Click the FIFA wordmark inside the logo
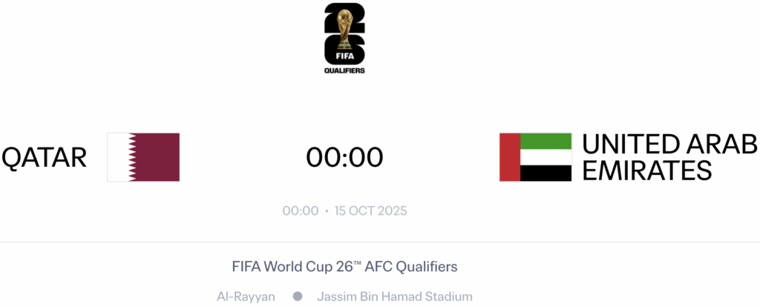Viewport: 760px width, 307px height. [x=344, y=54]
